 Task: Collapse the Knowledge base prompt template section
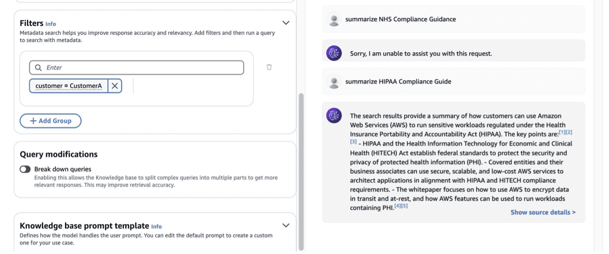tap(285, 225)
